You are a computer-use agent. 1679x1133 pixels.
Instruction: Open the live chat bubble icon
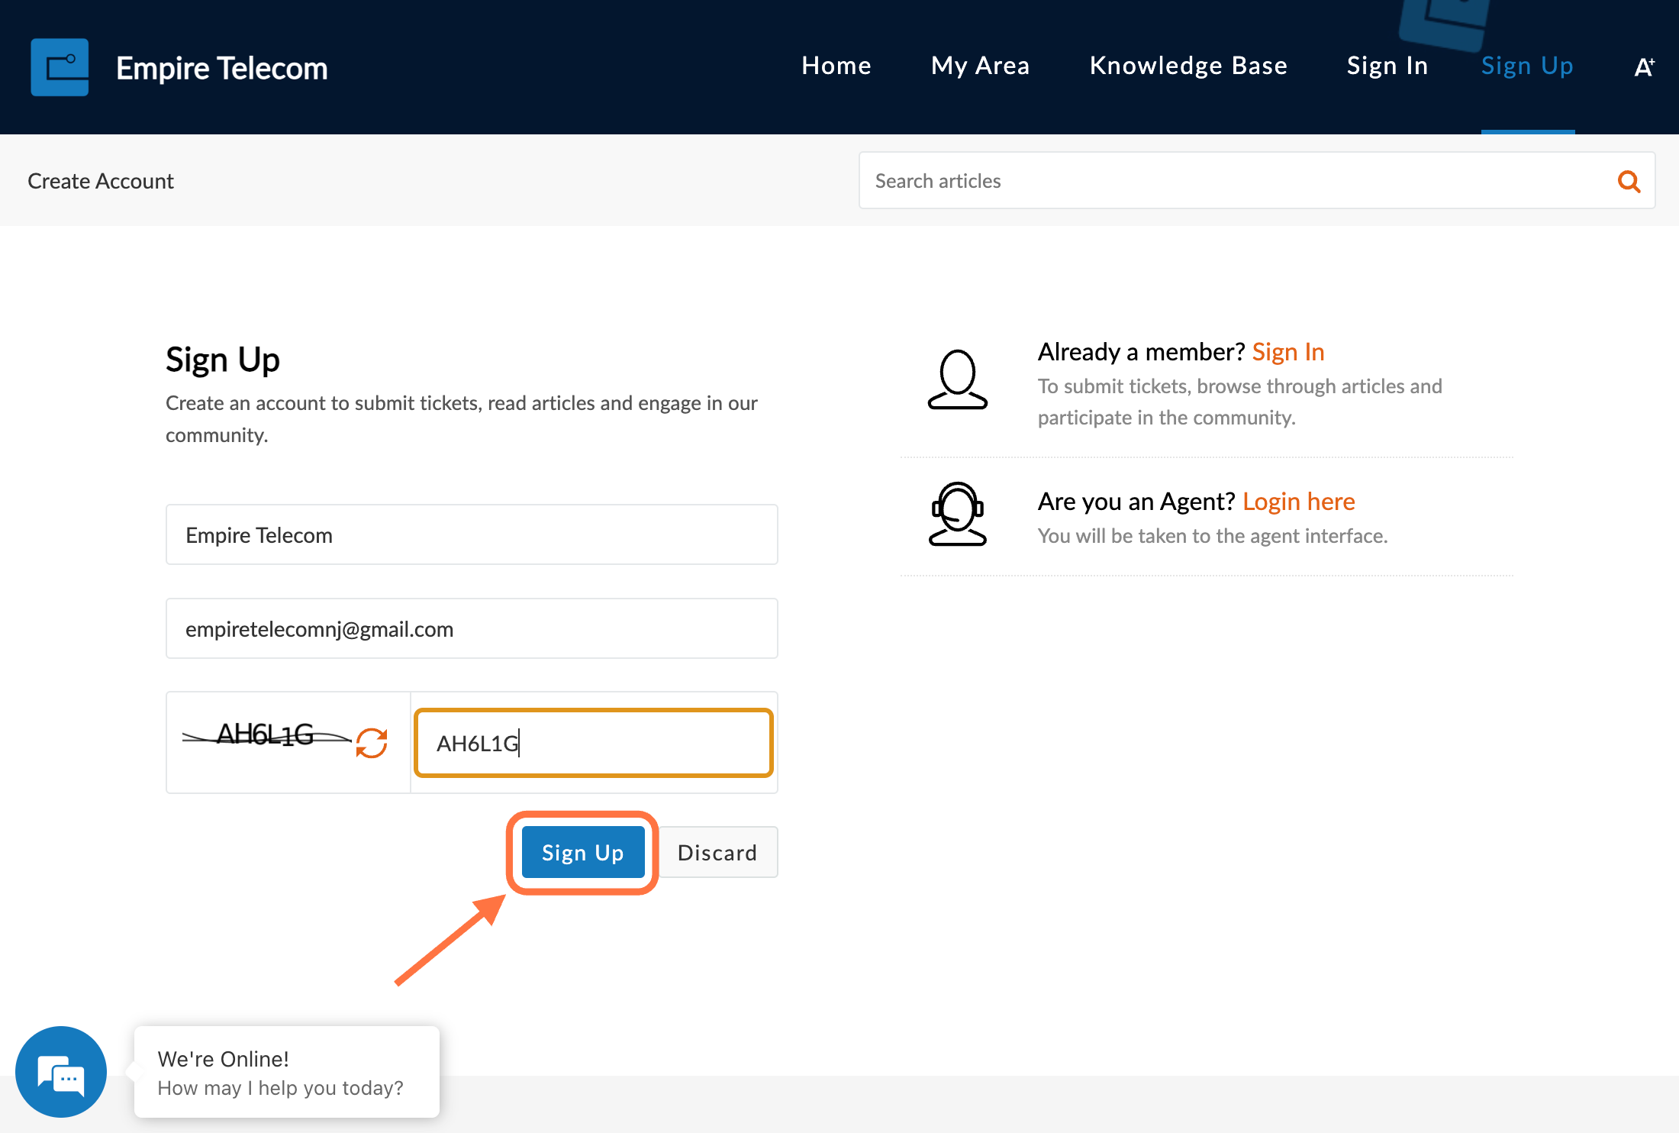coord(61,1071)
